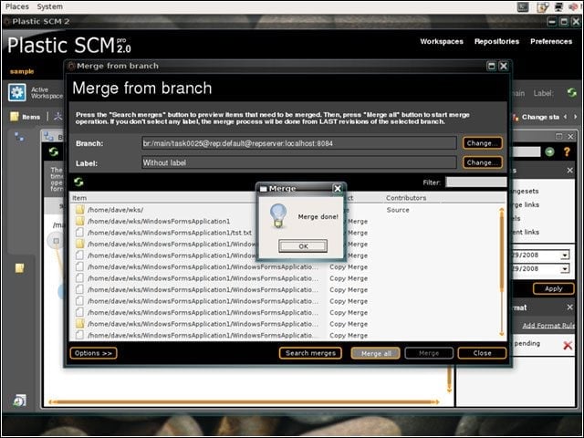Click toolbar scroll-left arrow
Screen dimensions: 584x438
(x=565, y=117)
